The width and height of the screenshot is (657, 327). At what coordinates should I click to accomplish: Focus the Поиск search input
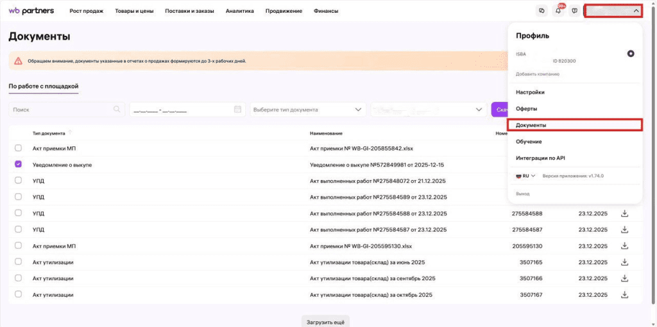coord(67,110)
